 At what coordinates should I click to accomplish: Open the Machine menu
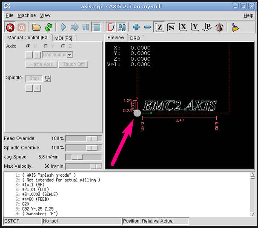click(26, 15)
